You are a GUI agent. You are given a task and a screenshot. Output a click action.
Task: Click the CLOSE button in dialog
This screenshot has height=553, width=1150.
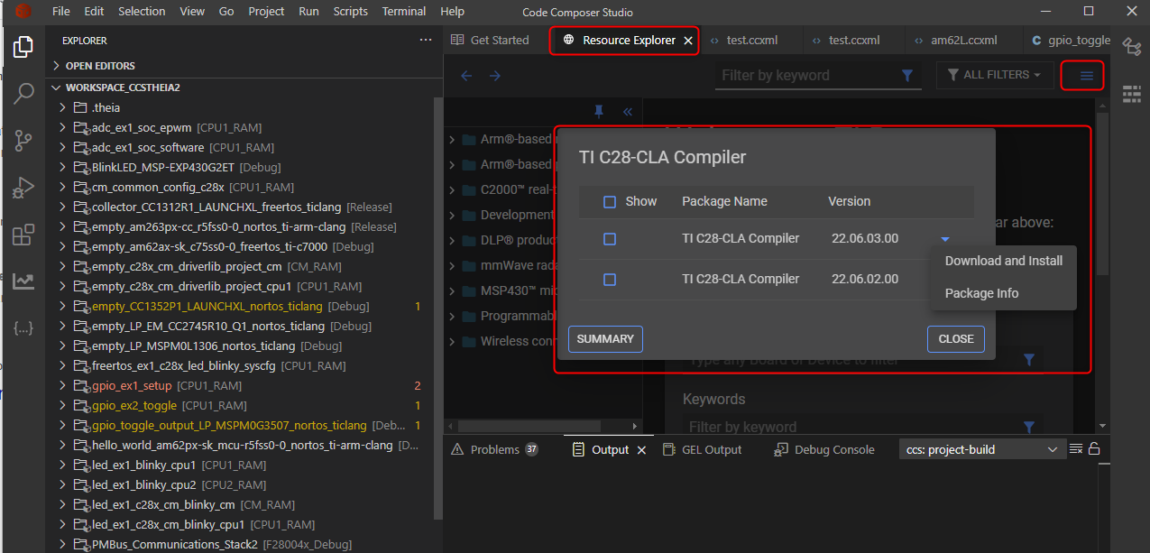[x=956, y=339]
